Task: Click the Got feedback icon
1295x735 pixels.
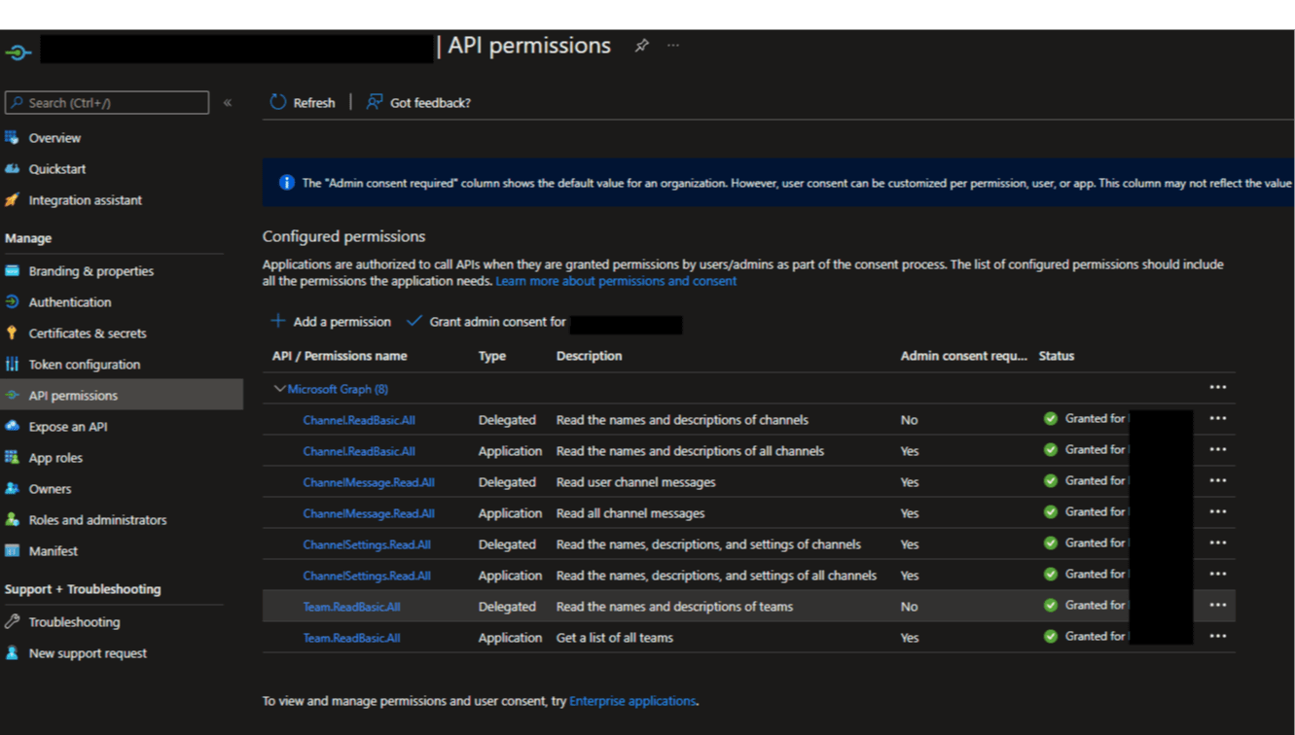Action: pyautogui.click(x=374, y=102)
